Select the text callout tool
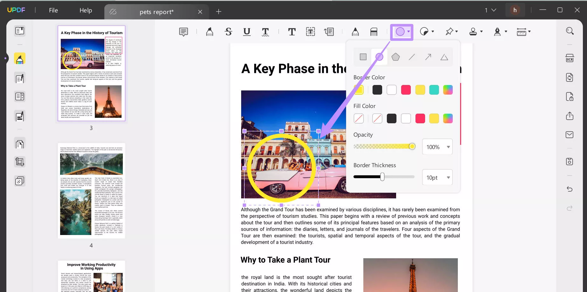This screenshot has height=292, width=587. [329, 32]
